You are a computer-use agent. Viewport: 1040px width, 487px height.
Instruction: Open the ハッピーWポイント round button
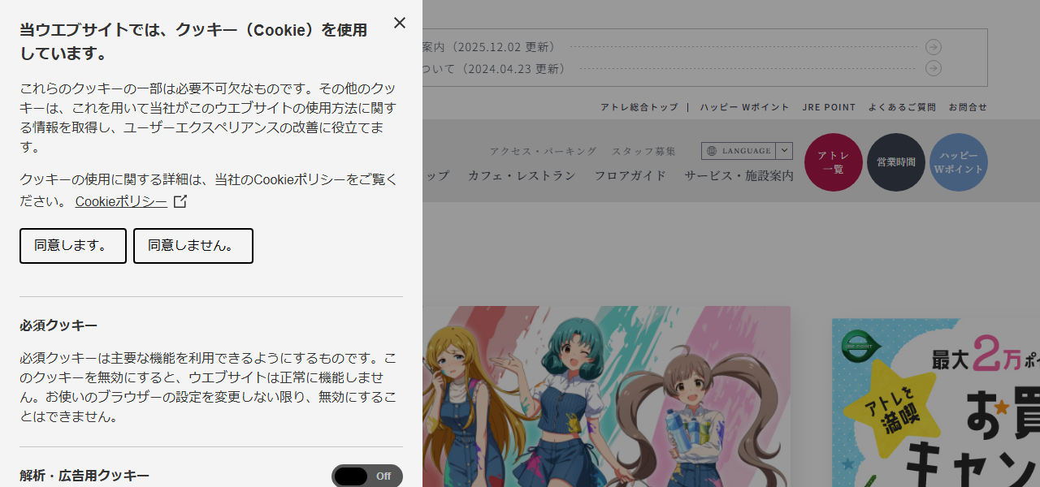(959, 162)
